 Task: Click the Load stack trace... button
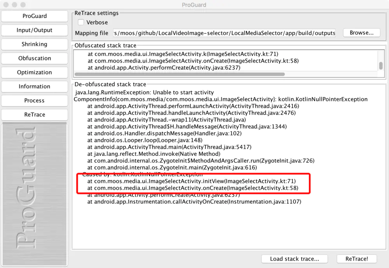tap(294, 259)
